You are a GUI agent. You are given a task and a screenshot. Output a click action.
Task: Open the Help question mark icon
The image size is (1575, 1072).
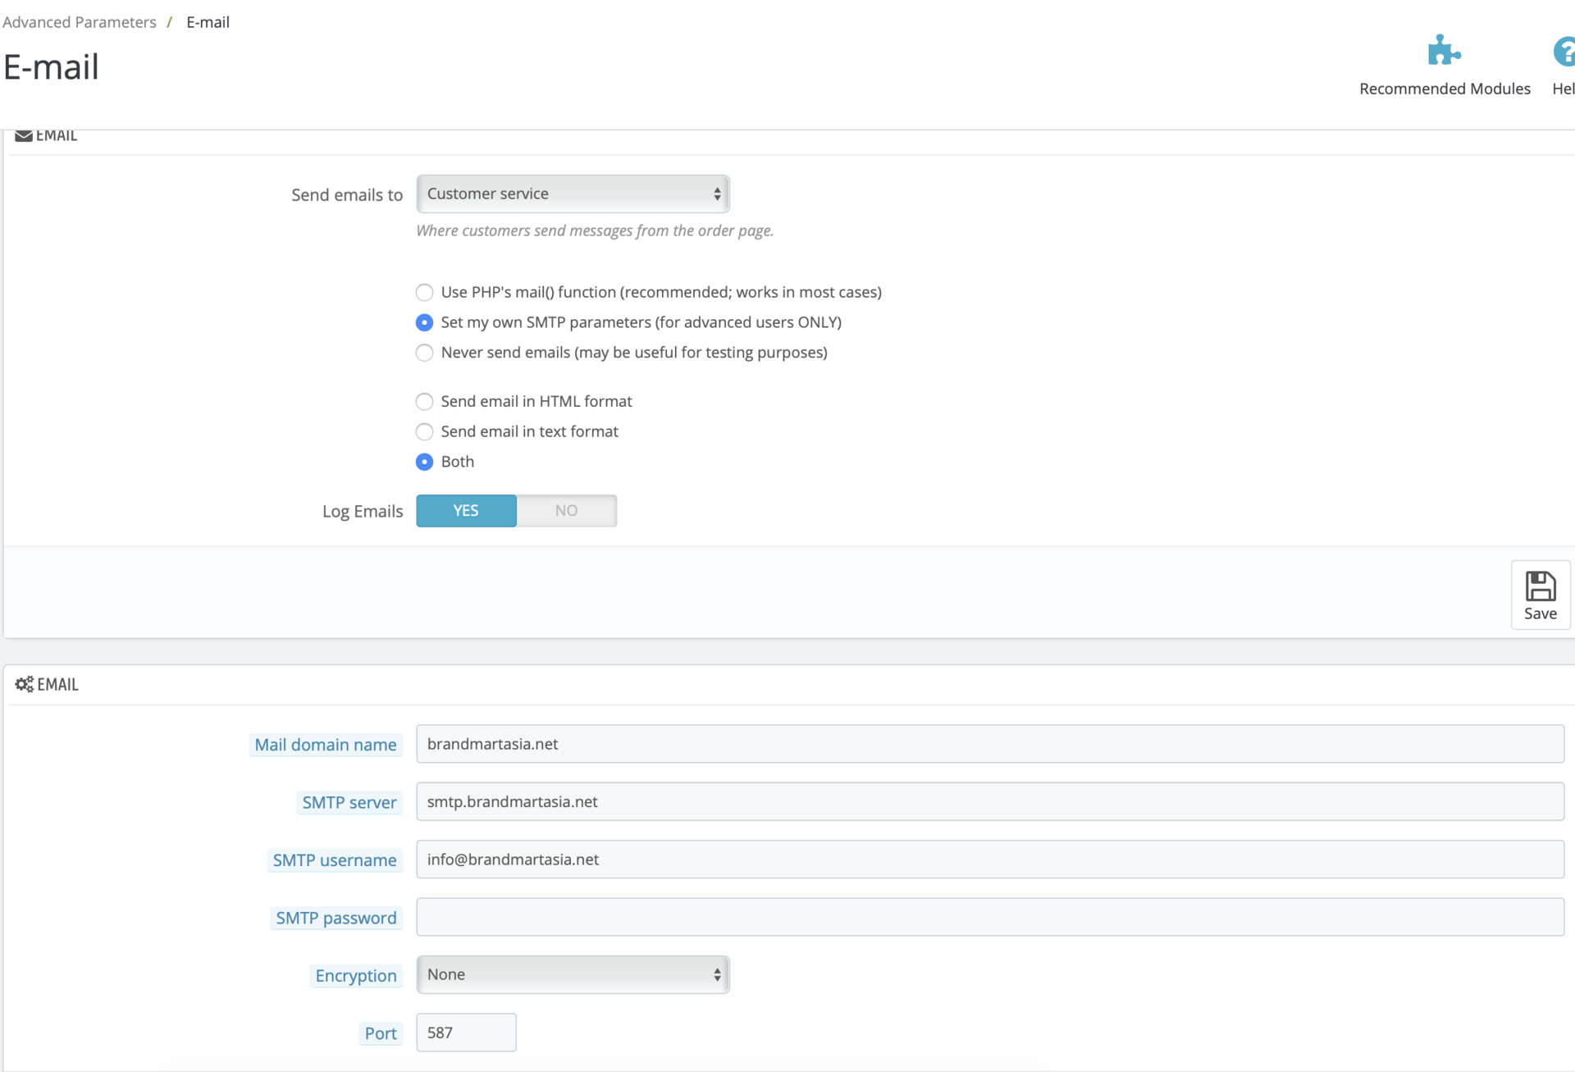(1564, 52)
